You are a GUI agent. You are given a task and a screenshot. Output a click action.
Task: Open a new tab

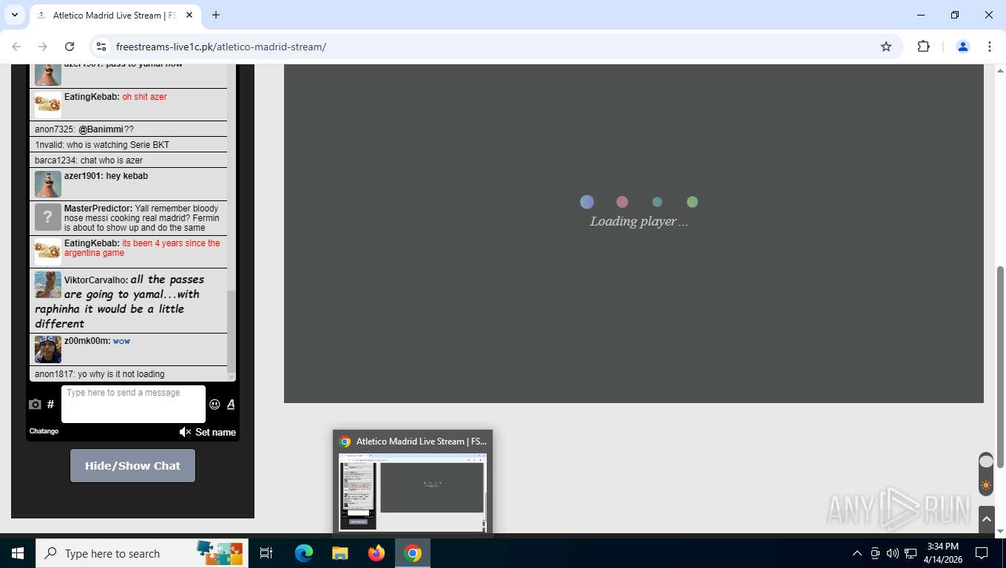[x=216, y=15]
